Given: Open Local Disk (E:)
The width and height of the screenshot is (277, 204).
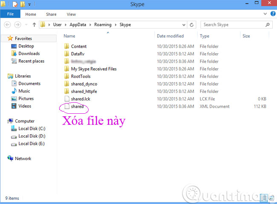Looking at the screenshot, I should [32, 144].
